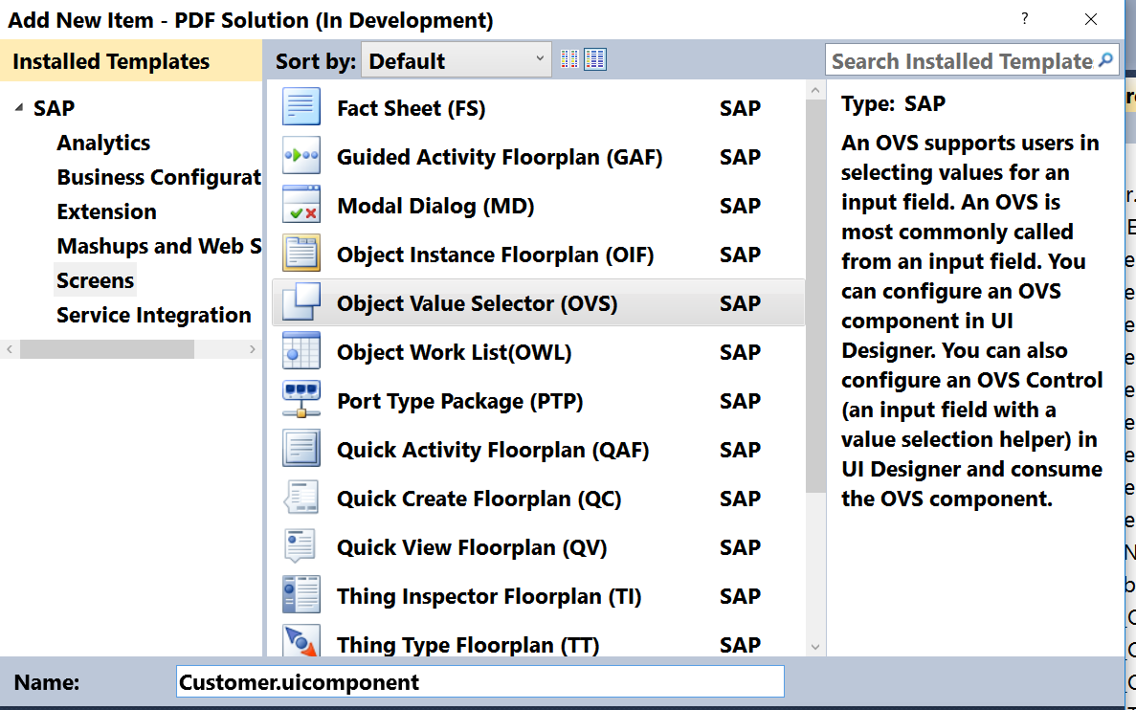Click the Modal Dialog (MD) template icon

pyautogui.click(x=301, y=205)
